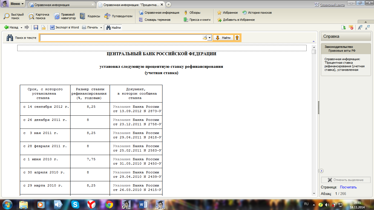Click document with green arrows icon

pyautogui.click(x=343, y=27)
